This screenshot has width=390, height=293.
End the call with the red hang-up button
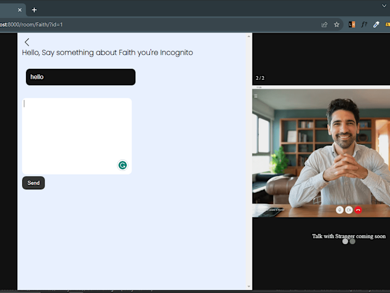point(358,210)
